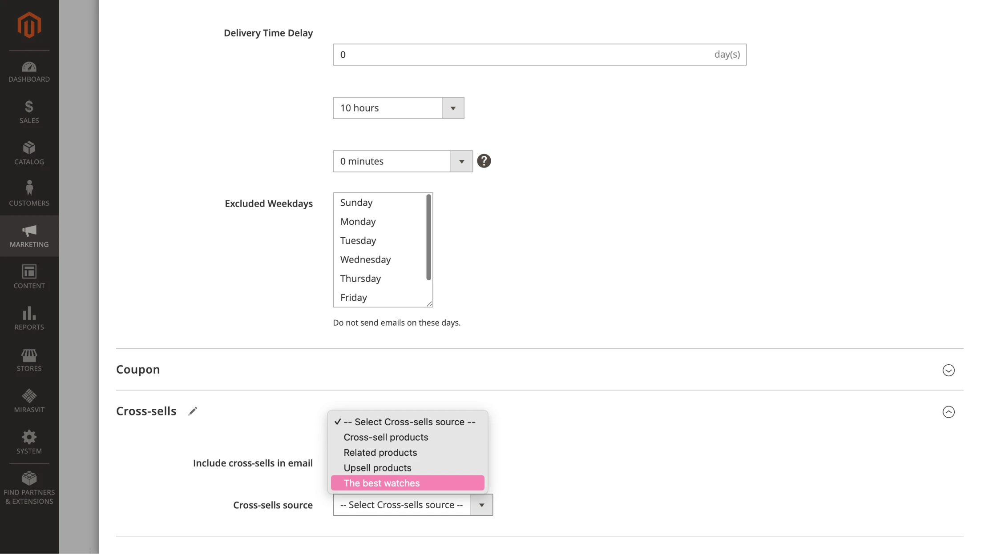The width and height of the screenshot is (981, 554).
Task: Open the 10 hours dropdown
Action: (398, 108)
